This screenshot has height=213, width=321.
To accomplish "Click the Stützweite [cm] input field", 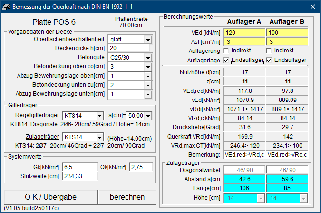I will (79, 176).
